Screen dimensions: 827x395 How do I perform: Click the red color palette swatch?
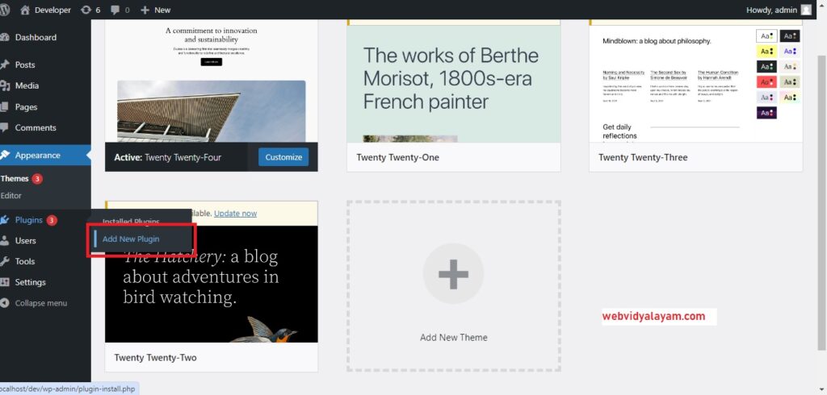(x=766, y=81)
